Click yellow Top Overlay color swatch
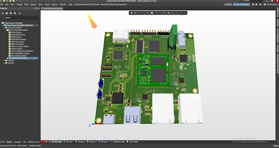279x148 pixels. point(128,142)
